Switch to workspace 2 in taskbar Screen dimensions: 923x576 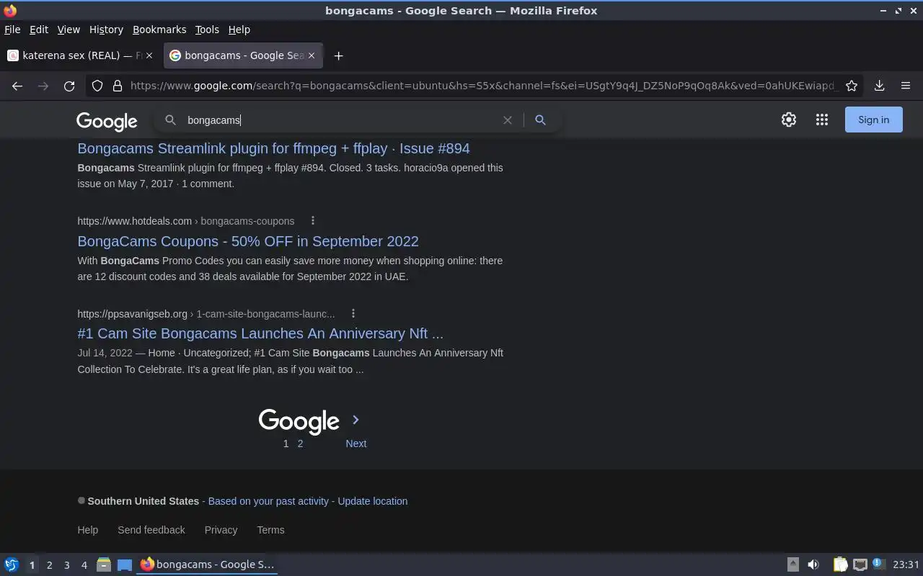[x=49, y=565]
